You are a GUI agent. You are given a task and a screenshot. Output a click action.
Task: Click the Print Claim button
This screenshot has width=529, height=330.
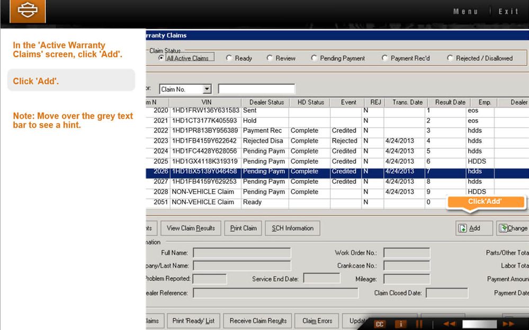pos(244,228)
